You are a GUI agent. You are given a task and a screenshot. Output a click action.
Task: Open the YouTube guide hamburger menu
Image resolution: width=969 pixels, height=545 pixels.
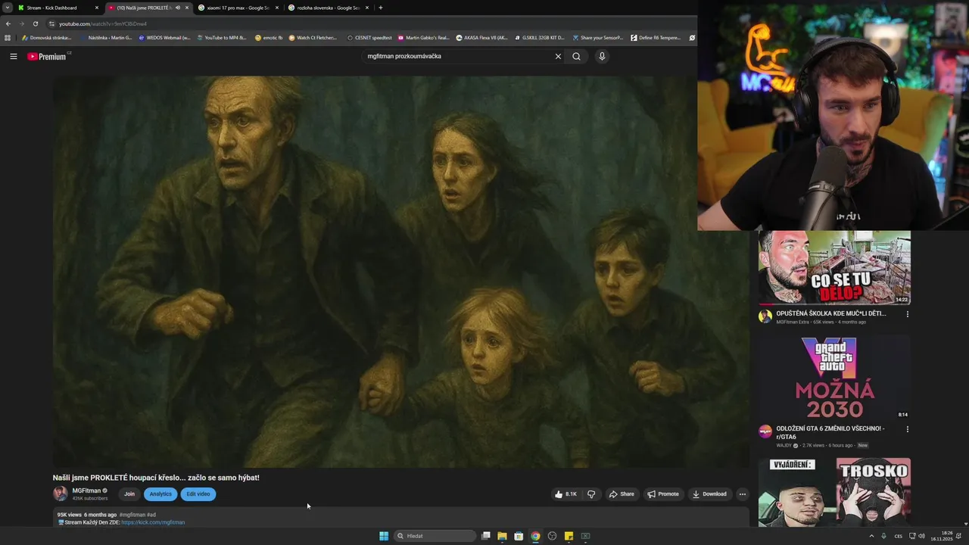(x=13, y=56)
